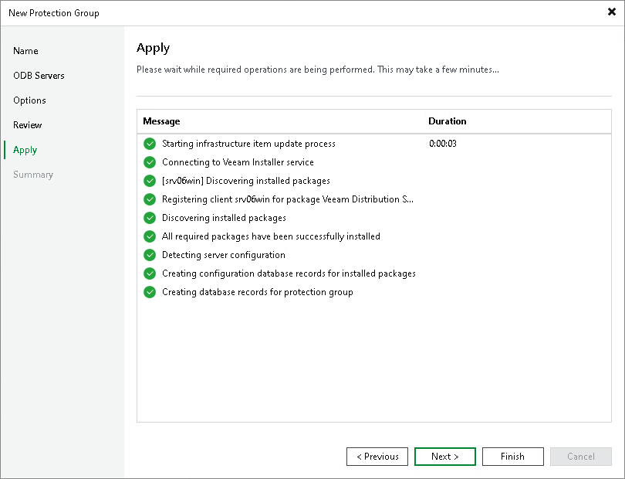Select 'Connecting to Veeam Installer service' text

click(x=238, y=162)
